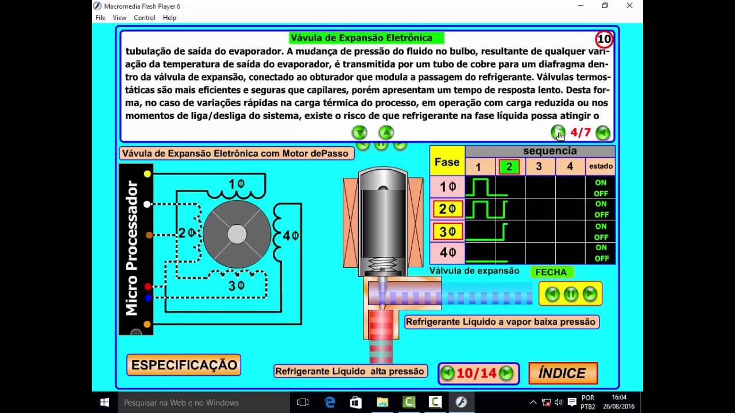Image resolution: width=735 pixels, height=413 pixels.
Task: Click 'Vávula de Expansão Eletrônica com Motor dePasso' label
Action: [x=237, y=153]
